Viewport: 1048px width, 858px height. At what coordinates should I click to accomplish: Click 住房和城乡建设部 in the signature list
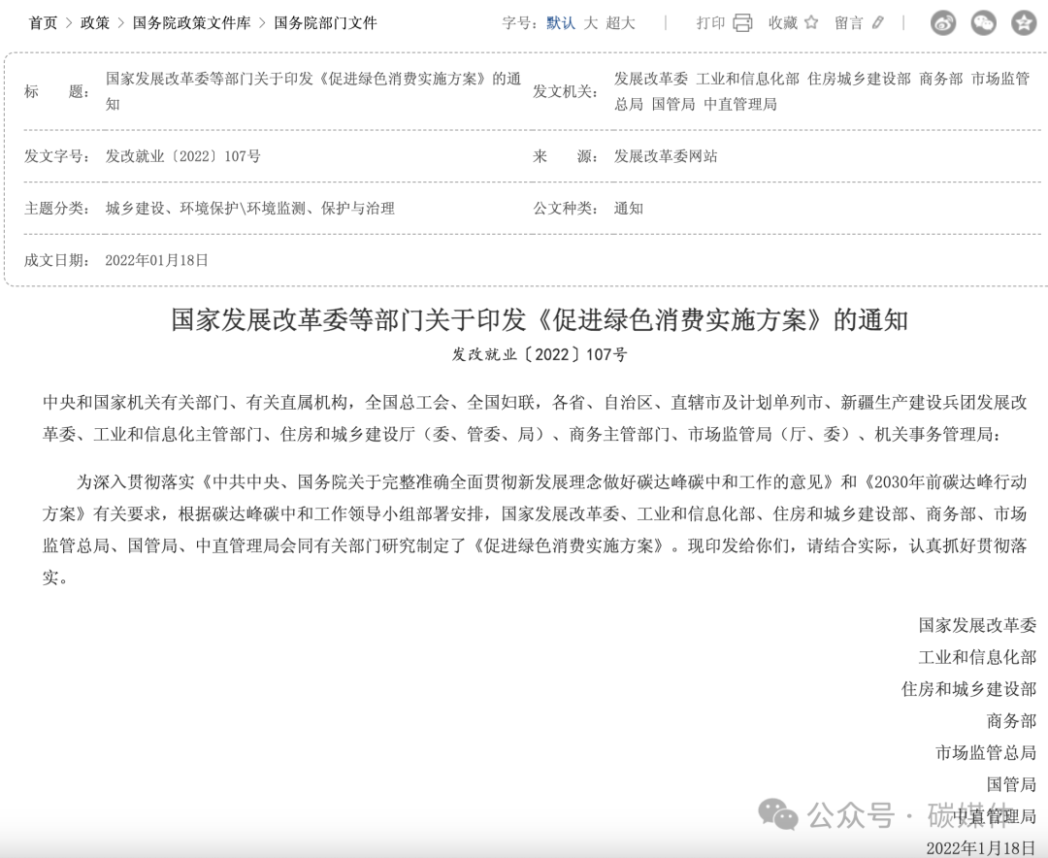click(968, 689)
